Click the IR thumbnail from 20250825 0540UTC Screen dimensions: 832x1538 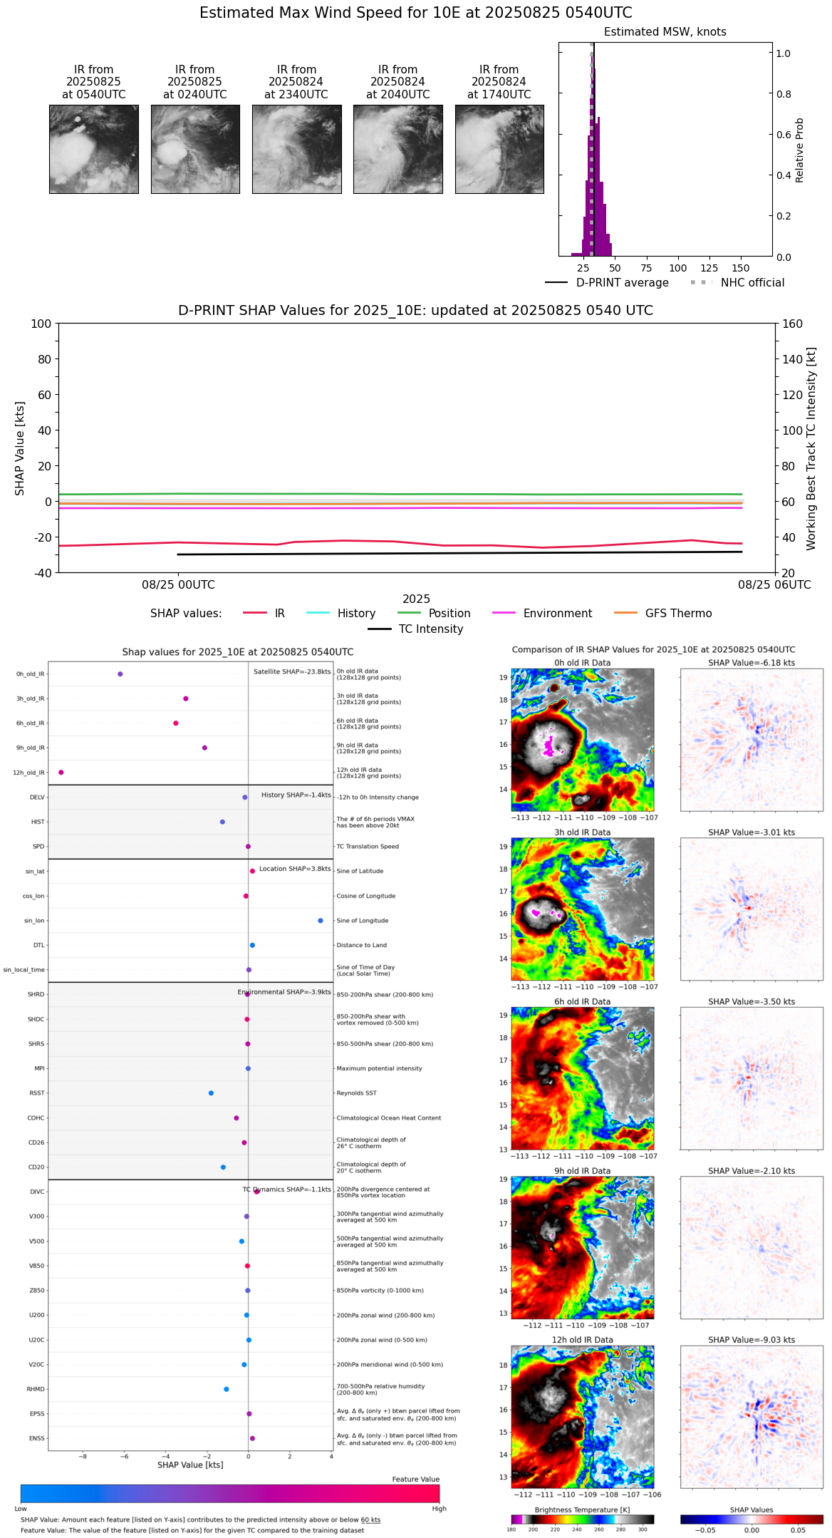[93, 149]
